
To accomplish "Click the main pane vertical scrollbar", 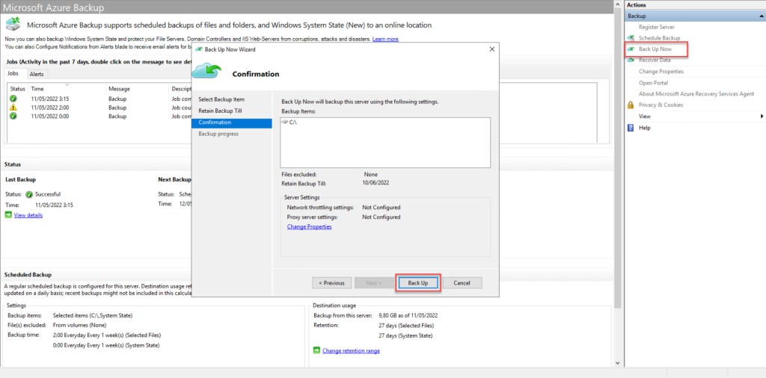I will click(618, 187).
